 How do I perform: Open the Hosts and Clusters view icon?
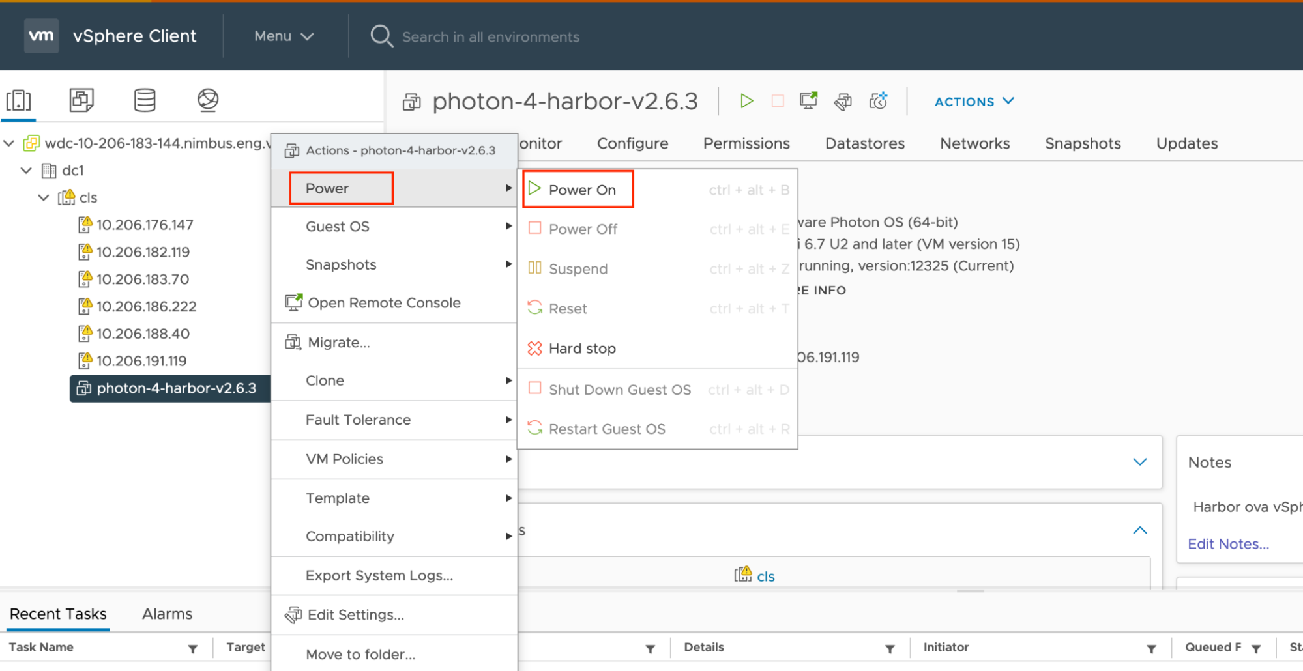[18, 100]
